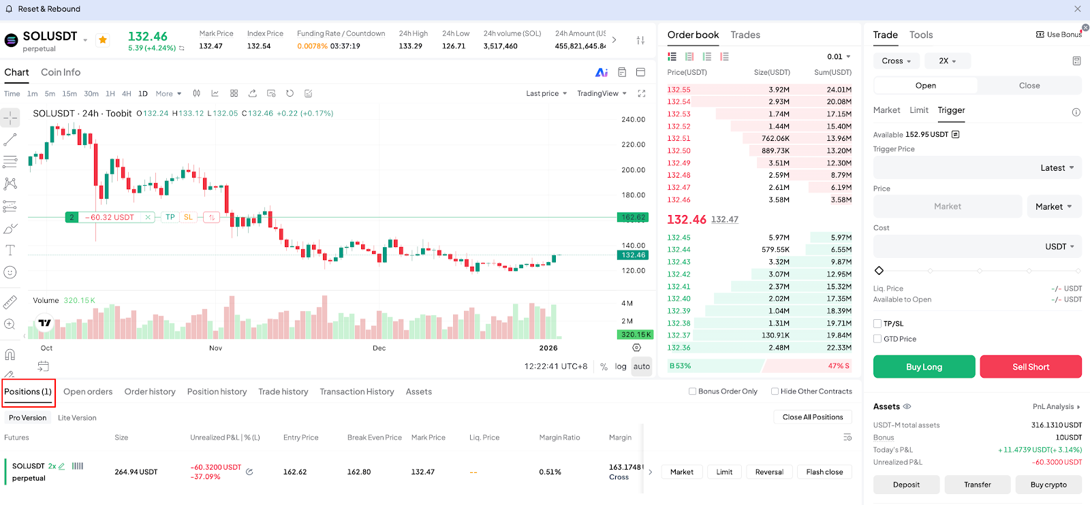Viewport: 1090px width, 505px height.
Task: Open the SOLUSDT pair selector dropdown
Action: click(x=85, y=40)
